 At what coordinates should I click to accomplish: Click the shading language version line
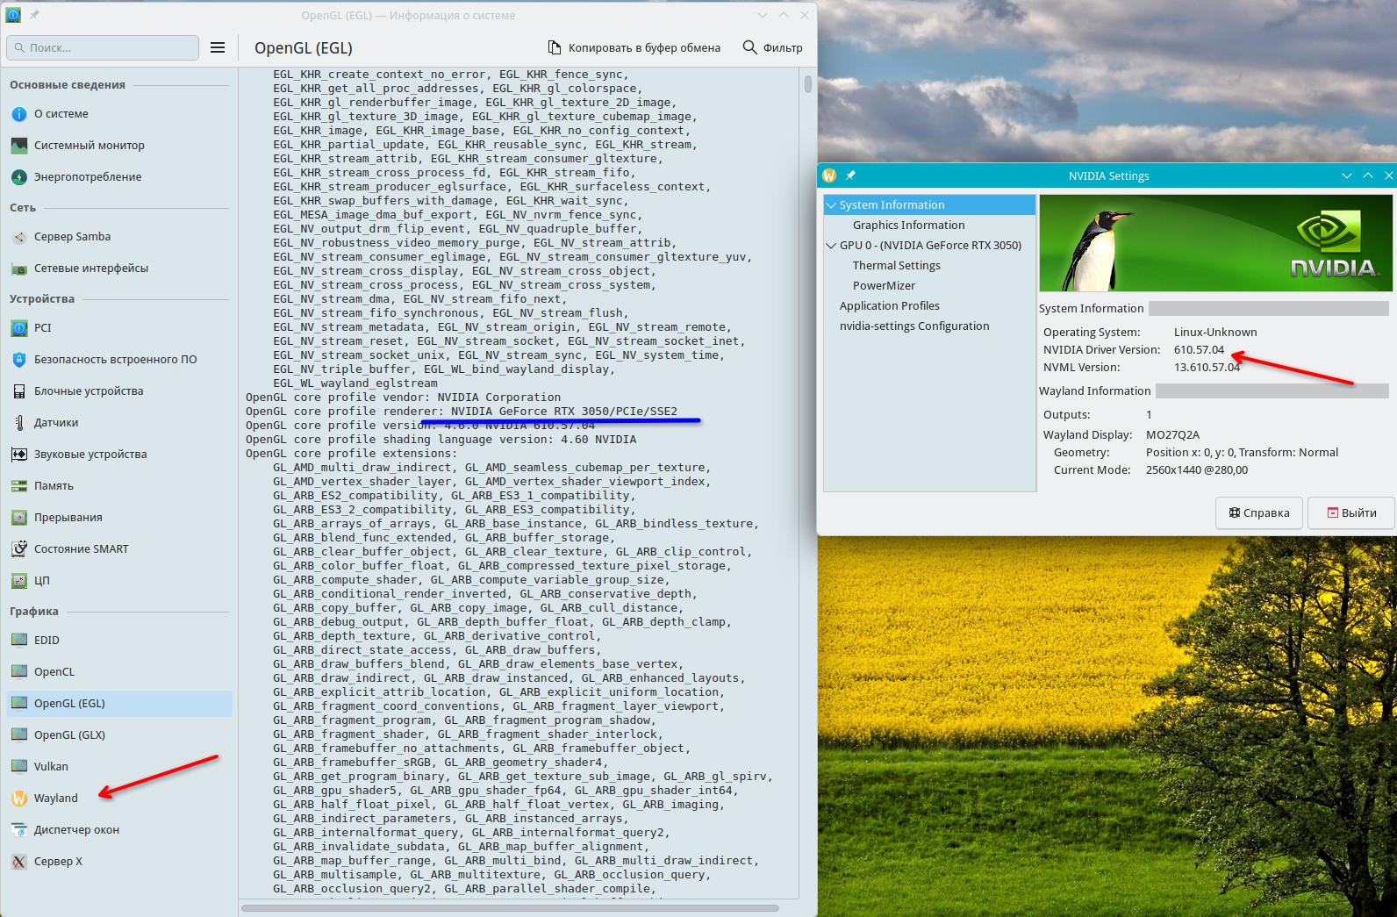[441, 440]
